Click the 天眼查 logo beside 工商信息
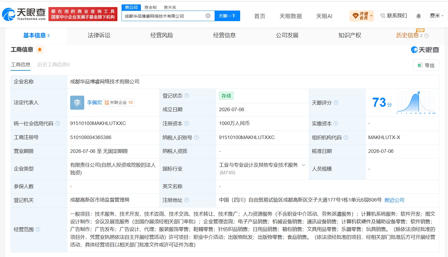 [425, 50]
